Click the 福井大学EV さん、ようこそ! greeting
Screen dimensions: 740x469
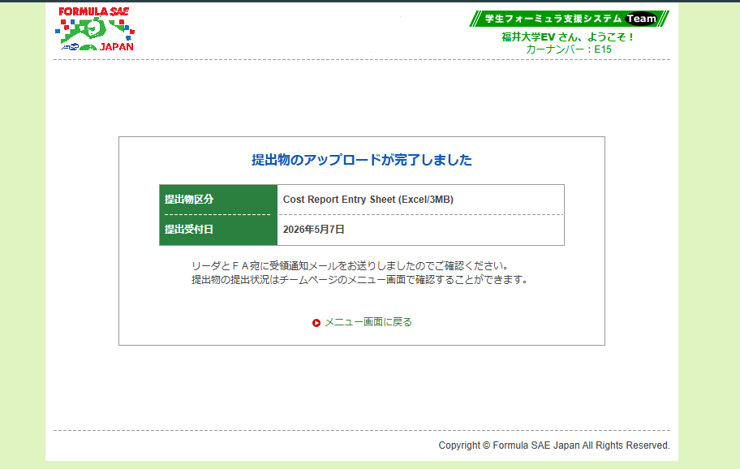click(568, 37)
